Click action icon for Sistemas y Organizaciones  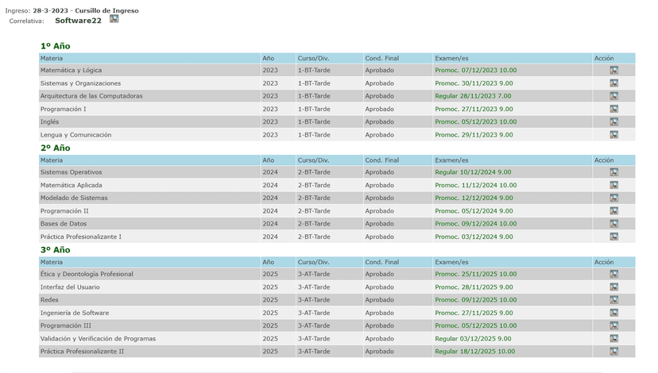pos(613,83)
